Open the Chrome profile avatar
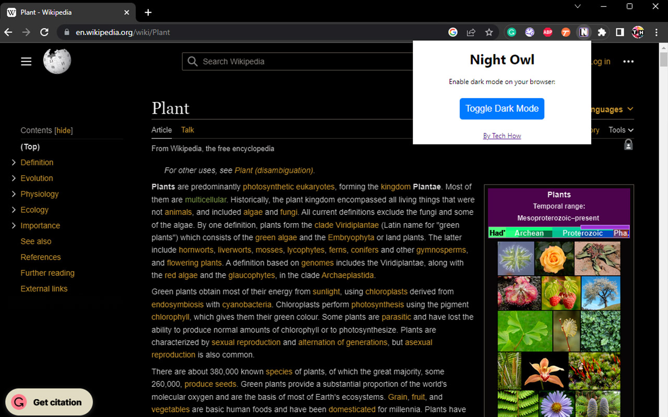The image size is (668, 417). point(638,32)
